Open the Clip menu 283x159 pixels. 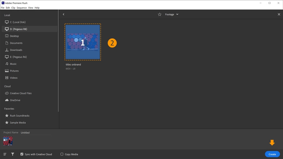point(13,8)
